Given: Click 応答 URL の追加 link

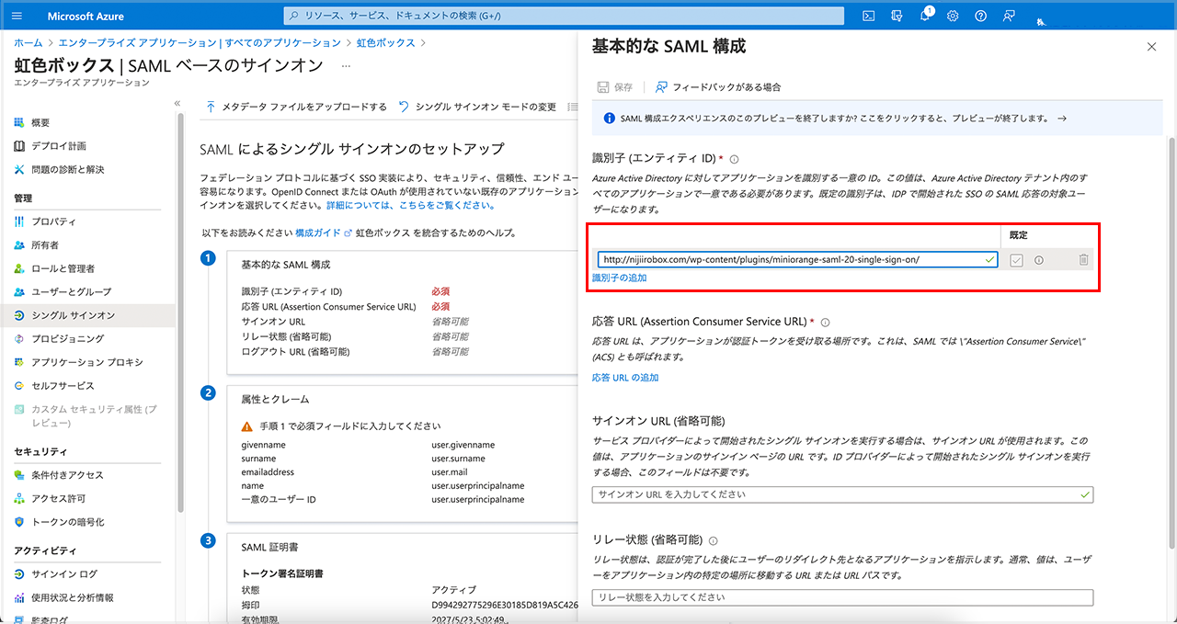Looking at the screenshot, I should [625, 378].
